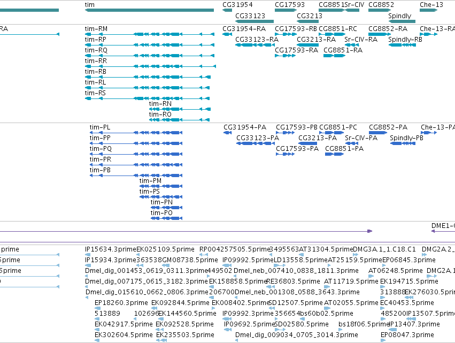Select the tim-RQ transcript
Viewport: 455px width, 343px height.
[150, 56]
